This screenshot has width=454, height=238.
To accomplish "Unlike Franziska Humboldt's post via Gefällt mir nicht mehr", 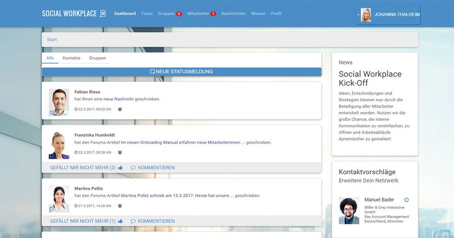I will (82, 168).
